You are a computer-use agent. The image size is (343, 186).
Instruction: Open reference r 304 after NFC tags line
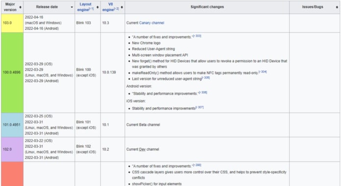263,72
